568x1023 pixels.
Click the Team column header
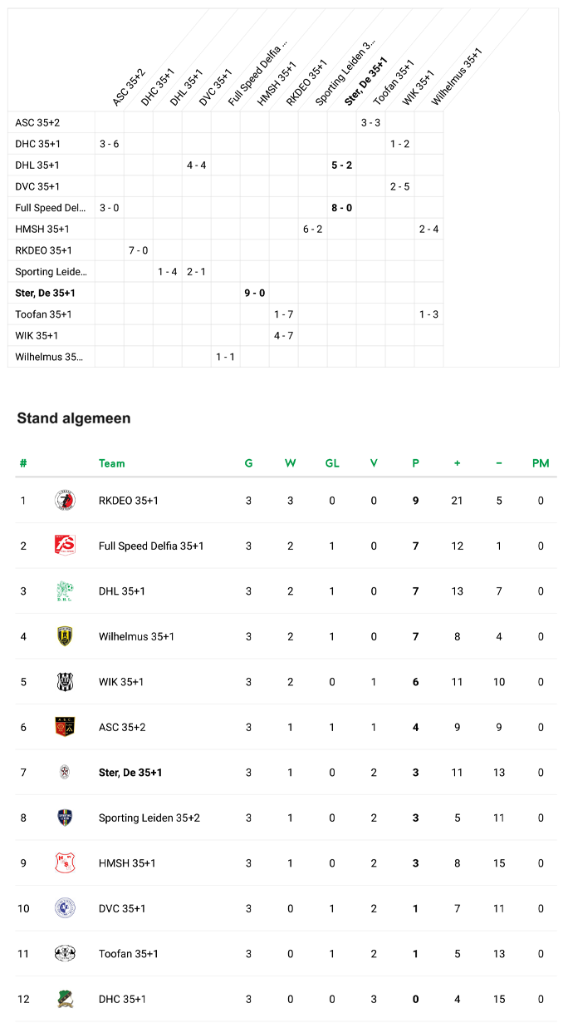tap(111, 463)
